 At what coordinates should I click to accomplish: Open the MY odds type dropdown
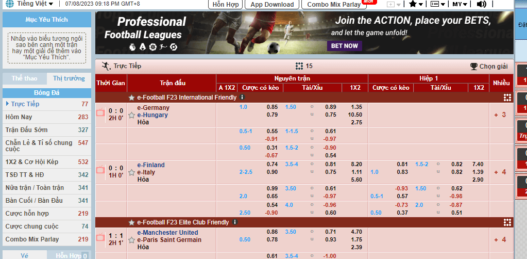460,4
